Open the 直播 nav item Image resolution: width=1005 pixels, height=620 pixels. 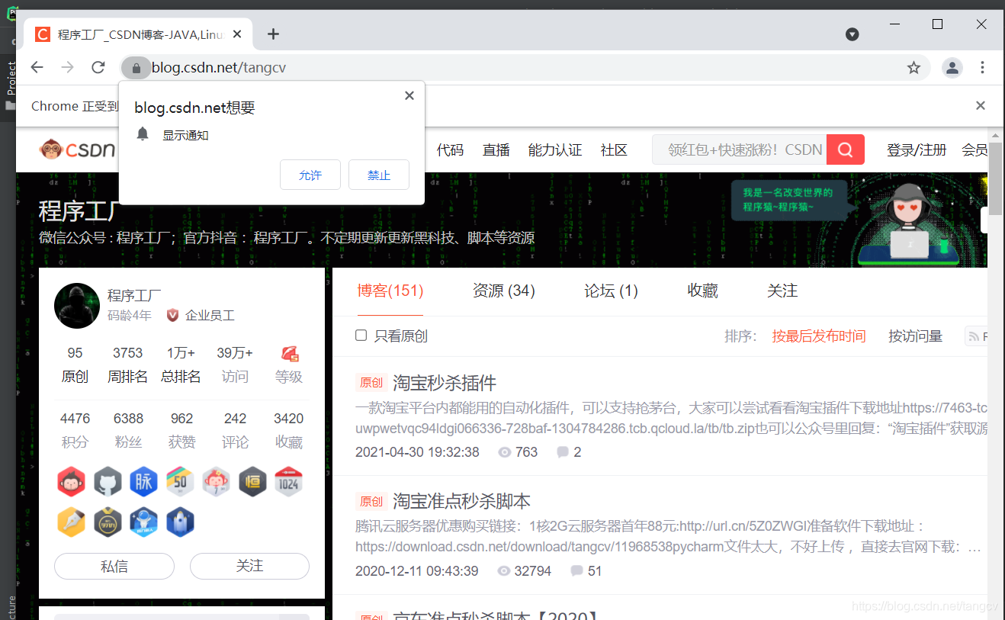click(496, 149)
